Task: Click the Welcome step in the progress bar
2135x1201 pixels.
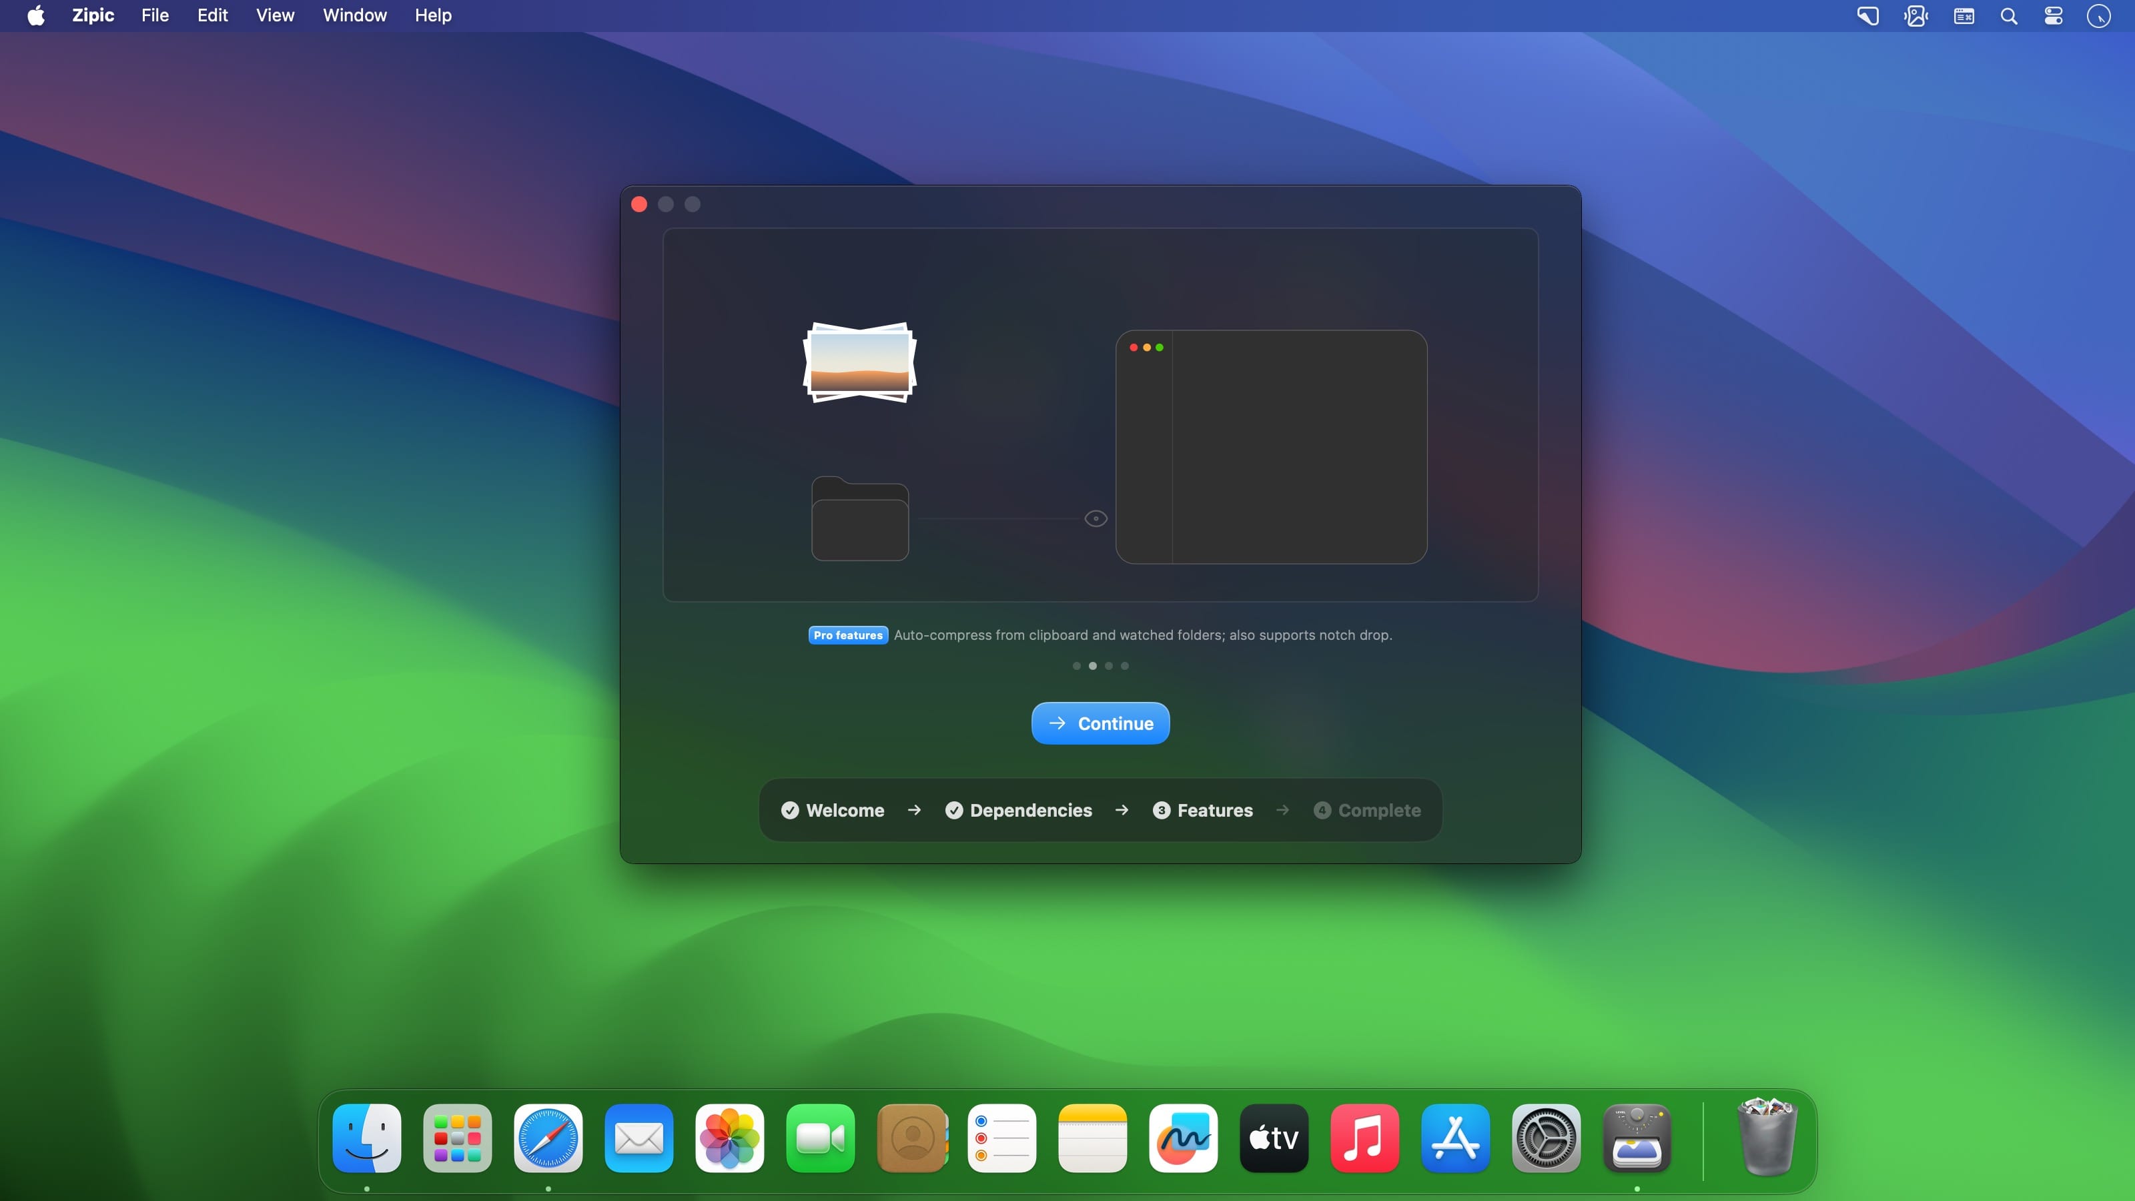Action: 833,810
